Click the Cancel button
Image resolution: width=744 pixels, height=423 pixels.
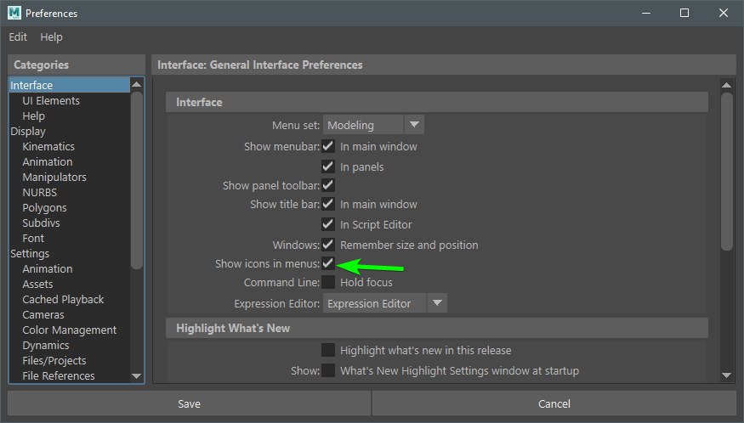pos(554,404)
